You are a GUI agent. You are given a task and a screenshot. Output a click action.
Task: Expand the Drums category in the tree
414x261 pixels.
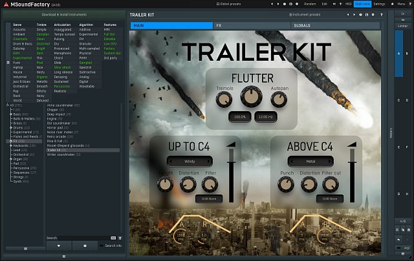(x=11, y=127)
